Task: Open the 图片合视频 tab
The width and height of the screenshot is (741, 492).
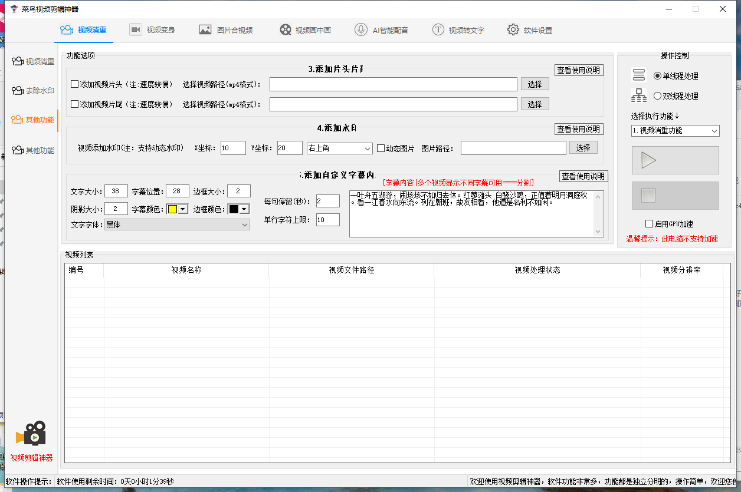Action: pos(226,30)
